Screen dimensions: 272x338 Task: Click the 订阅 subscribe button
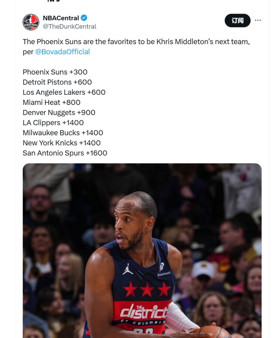(x=237, y=20)
